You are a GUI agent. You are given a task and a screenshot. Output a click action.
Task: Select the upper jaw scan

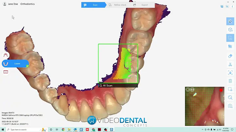point(6,55)
